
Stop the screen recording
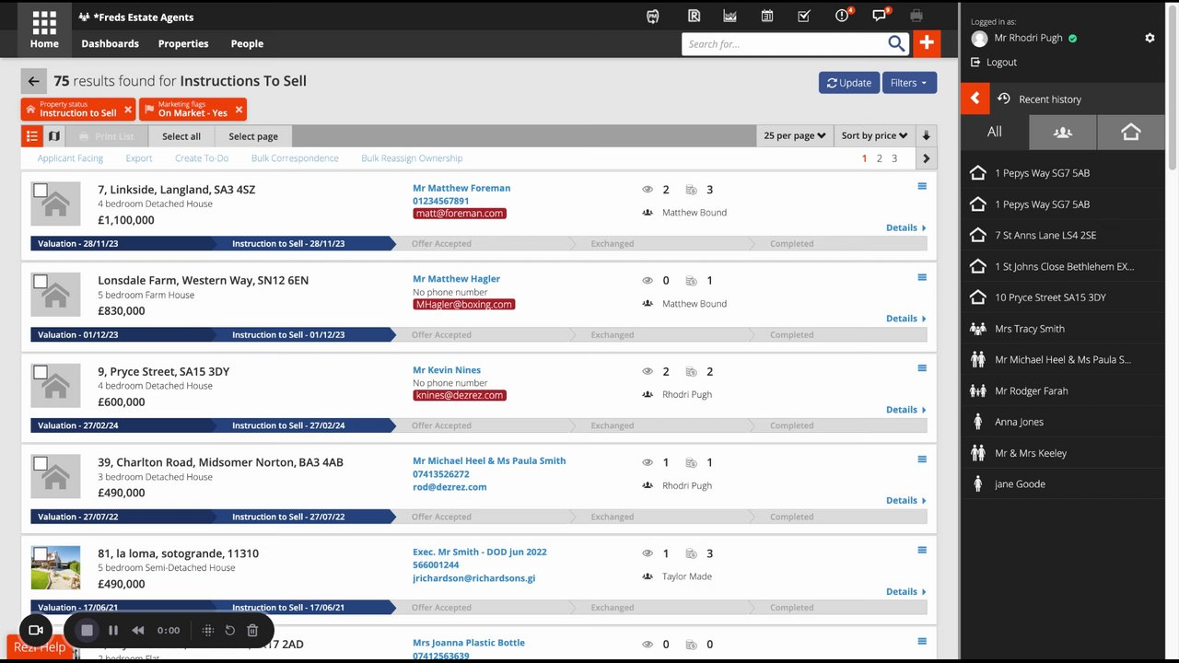coord(88,630)
